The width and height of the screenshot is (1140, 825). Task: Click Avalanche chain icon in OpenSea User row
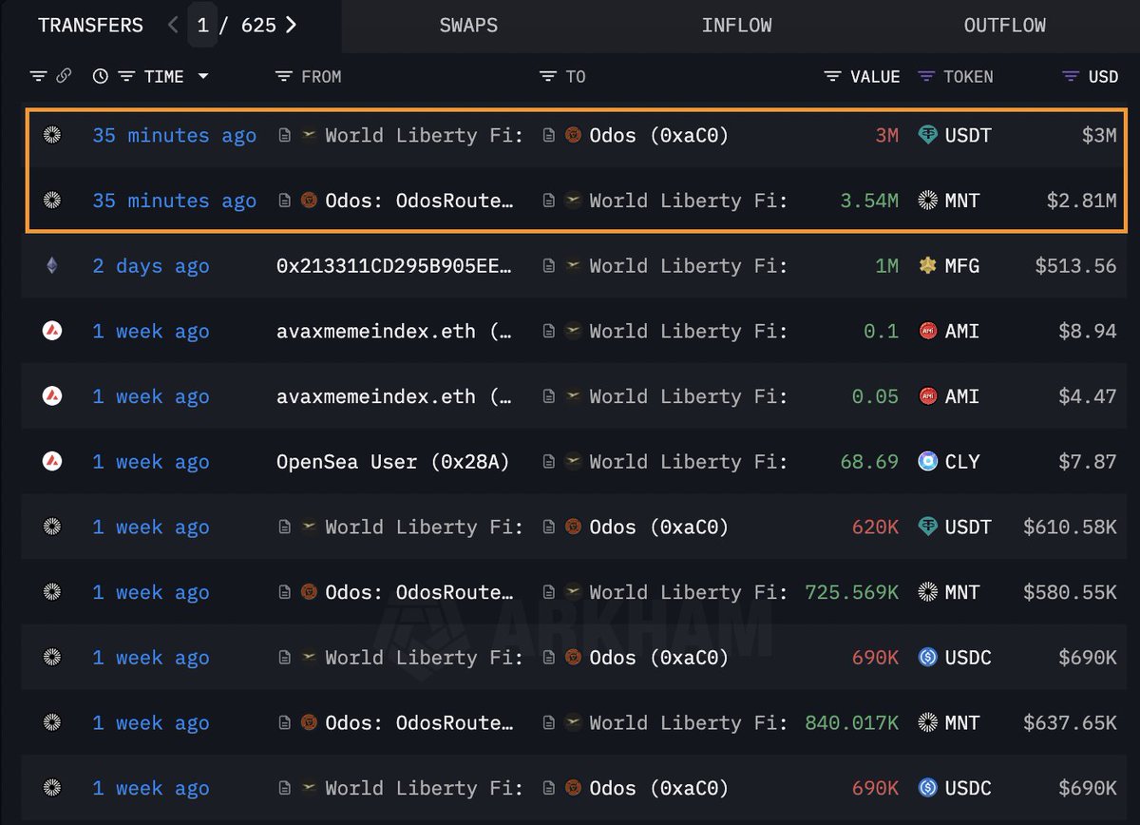(x=52, y=462)
